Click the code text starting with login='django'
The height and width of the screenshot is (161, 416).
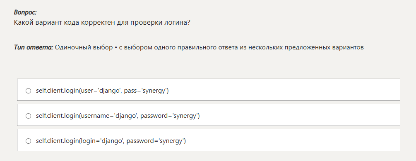pyautogui.click(x=111, y=141)
